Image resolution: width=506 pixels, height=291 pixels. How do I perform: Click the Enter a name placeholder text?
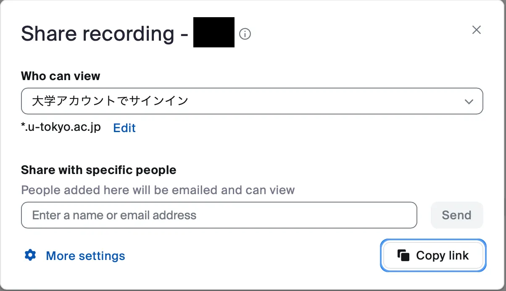click(x=114, y=215)
